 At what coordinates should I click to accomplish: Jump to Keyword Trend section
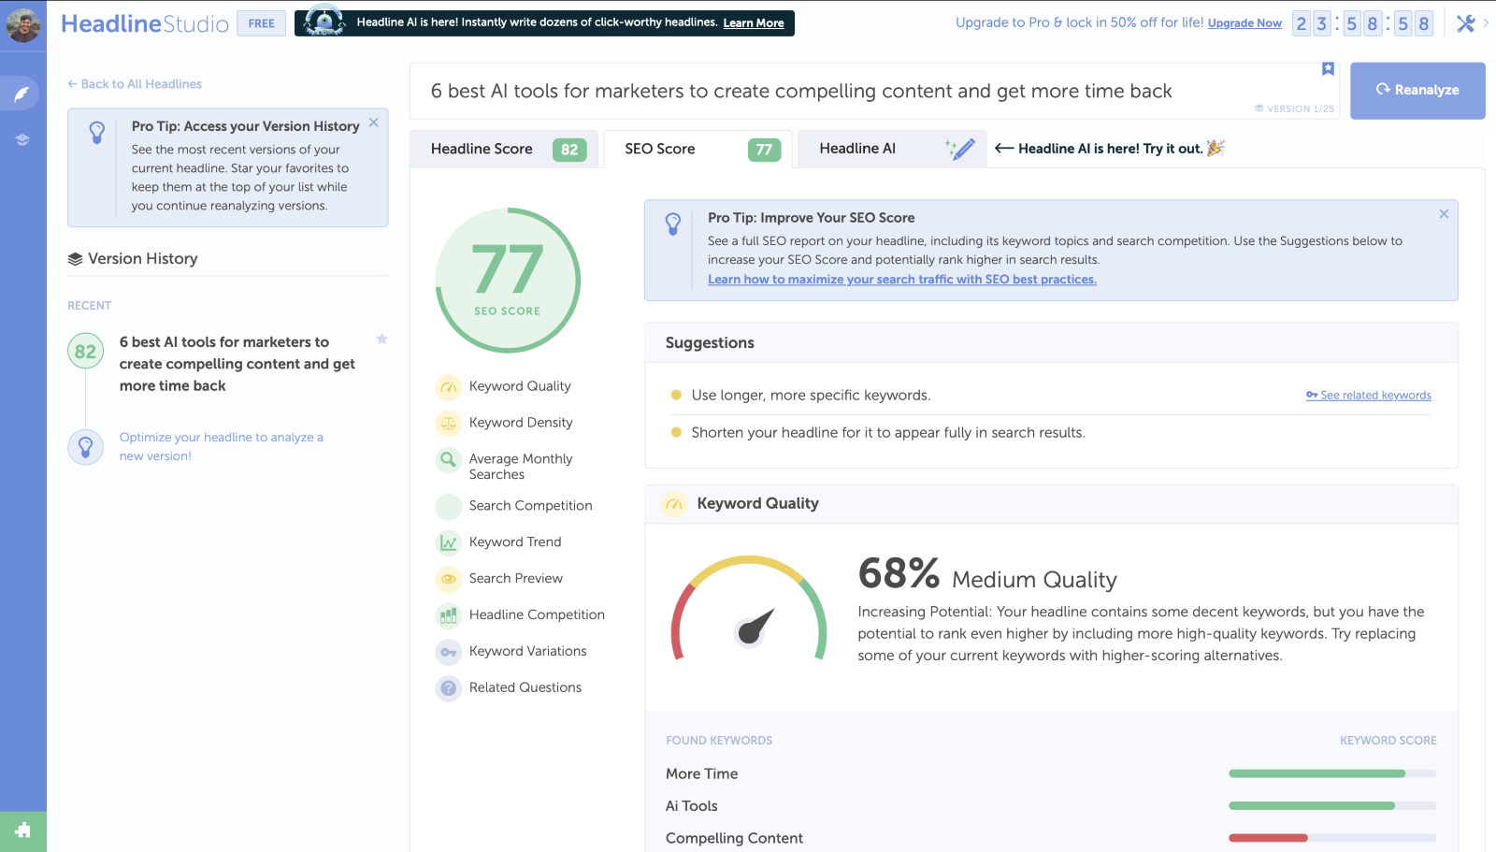tap(515, 542)
